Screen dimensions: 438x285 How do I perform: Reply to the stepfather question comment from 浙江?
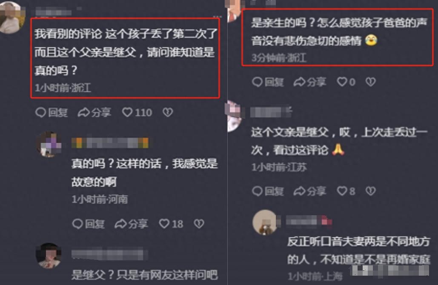tap(52, 112)
